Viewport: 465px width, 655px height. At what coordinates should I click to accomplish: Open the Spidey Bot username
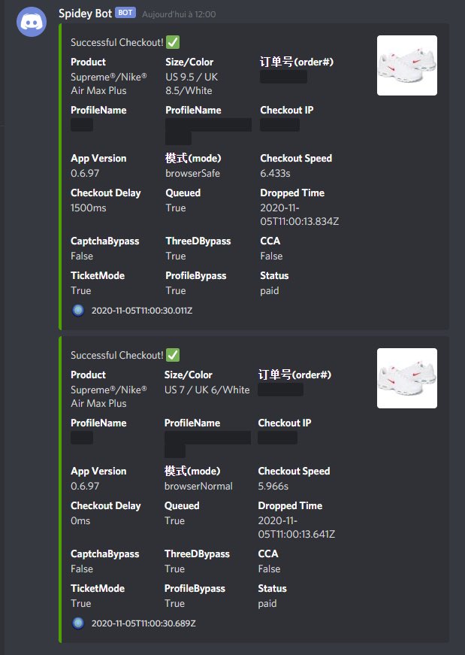click(85, 14)
